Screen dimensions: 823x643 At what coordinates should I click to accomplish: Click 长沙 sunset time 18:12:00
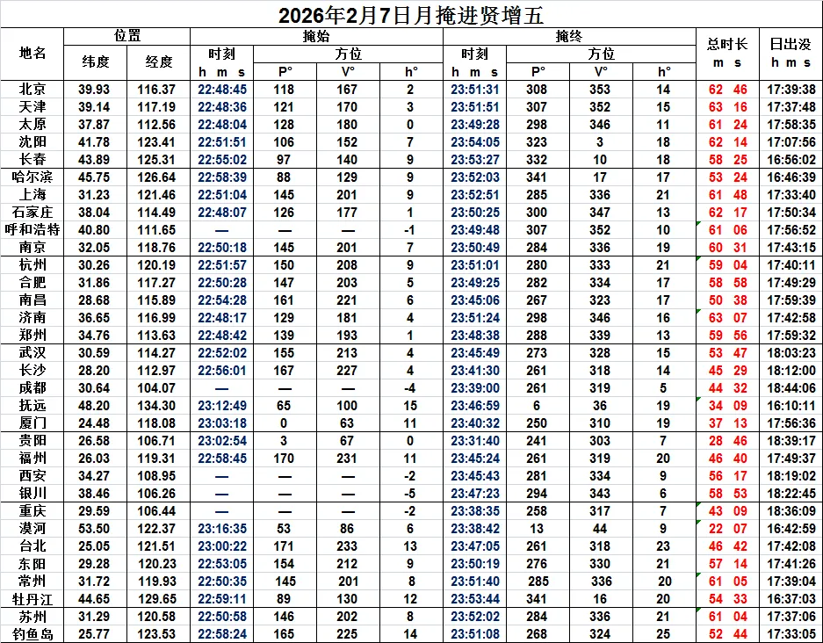791,370
